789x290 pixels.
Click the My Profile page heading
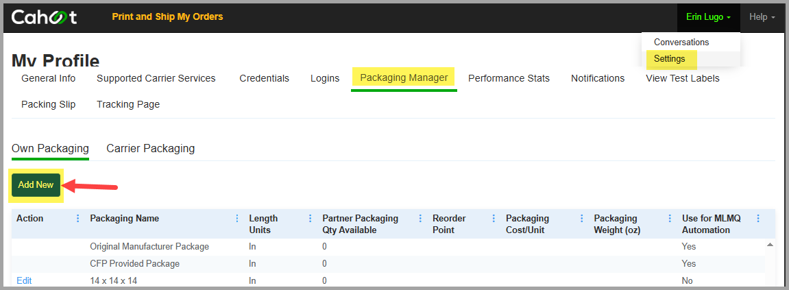56,60
